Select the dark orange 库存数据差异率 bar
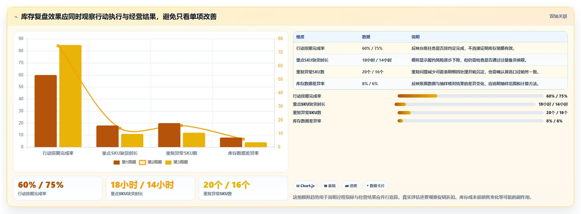Screen dimensions: 581x214 [231, 142]
